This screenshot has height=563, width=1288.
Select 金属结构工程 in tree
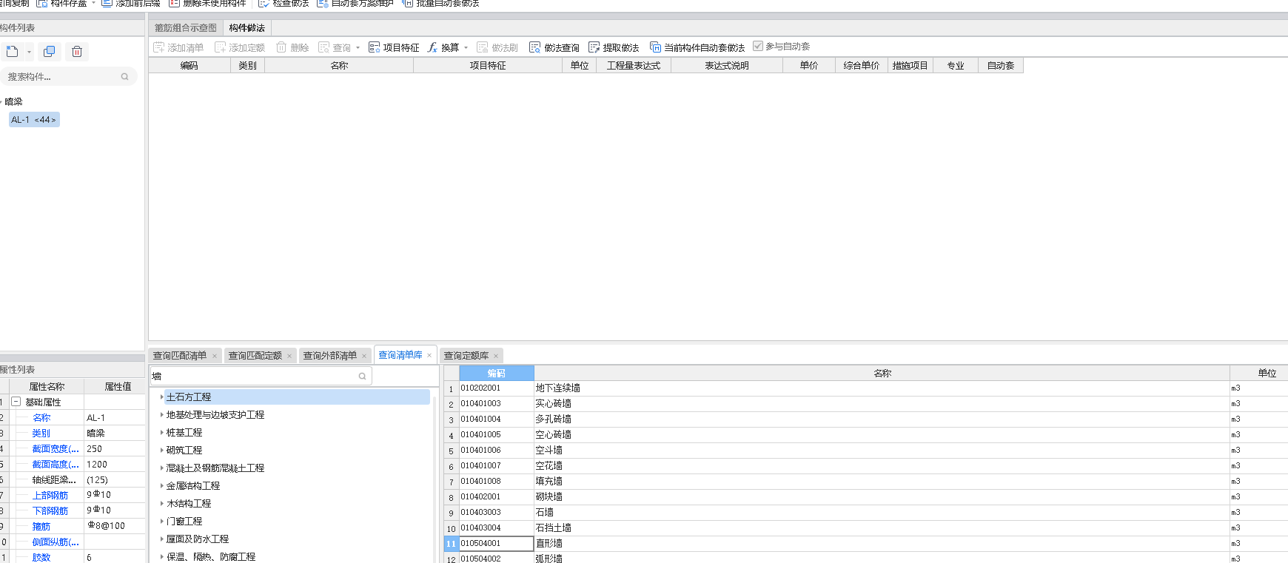point(193,486)
